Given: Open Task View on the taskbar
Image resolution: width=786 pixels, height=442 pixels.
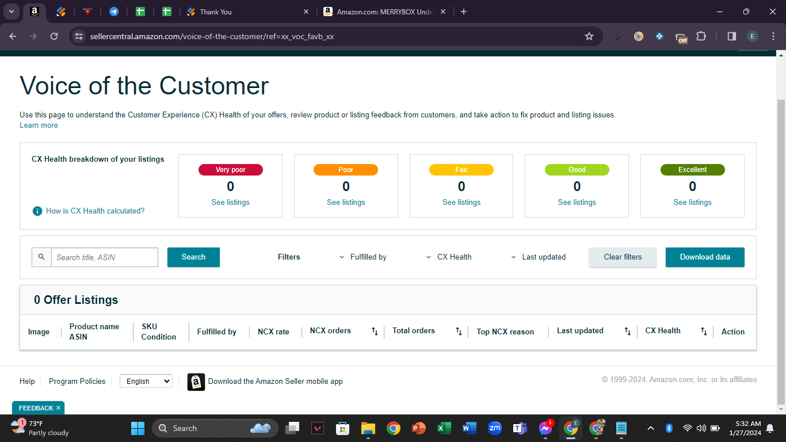Looking at the screenshot, I should pos(292,428).
